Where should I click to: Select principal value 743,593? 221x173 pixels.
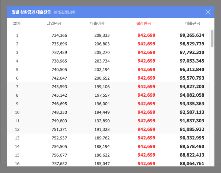click(59, 86)
